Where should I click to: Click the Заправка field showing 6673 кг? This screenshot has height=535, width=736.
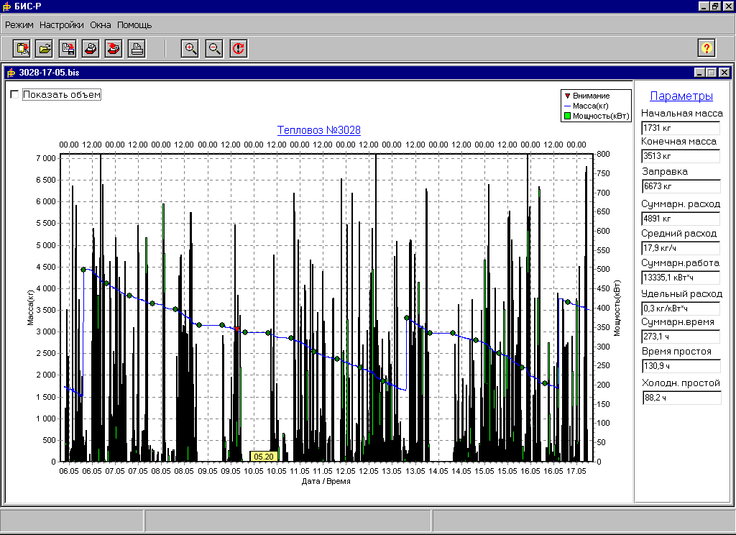point(681,186)
